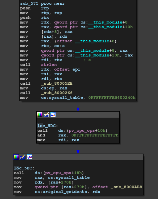Viewport: 158px width, 199px height.
Task: Click the mov rbp, rsp instruction
Action: (x=41, y=13)
